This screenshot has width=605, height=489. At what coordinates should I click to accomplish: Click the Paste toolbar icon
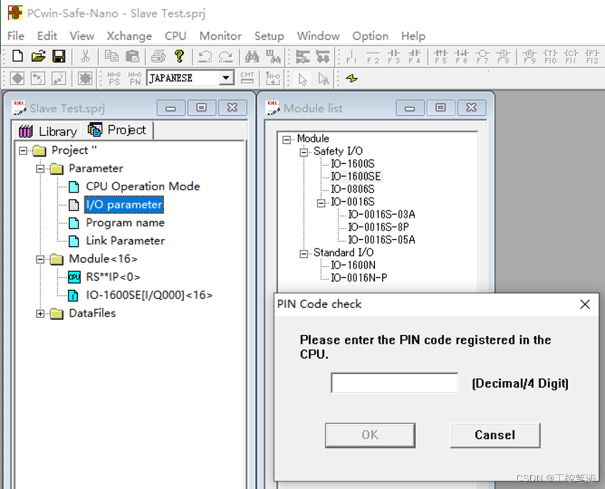132,56
